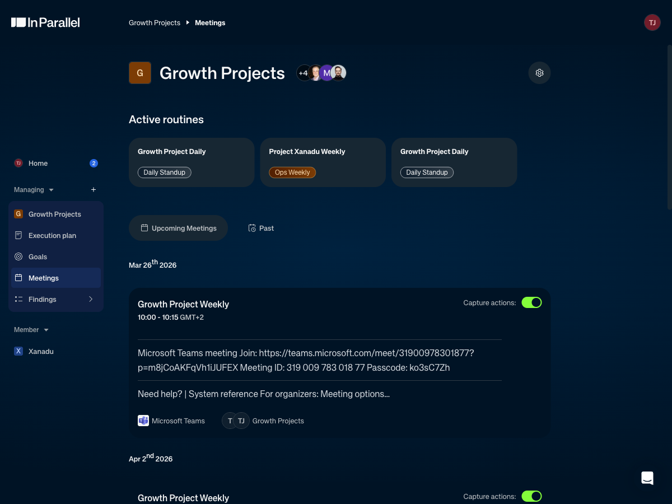Collapse the Managing section dropdown

[x=51, y=190]
